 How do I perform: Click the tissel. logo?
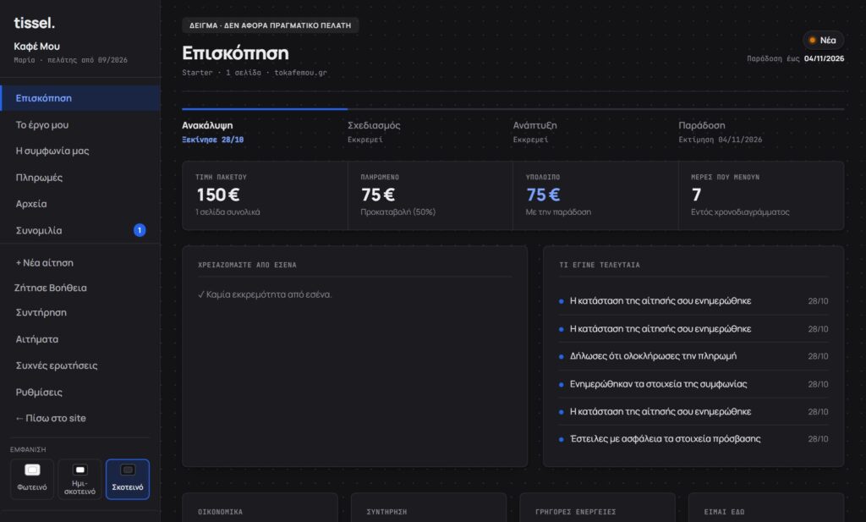(x=34, y=23)
